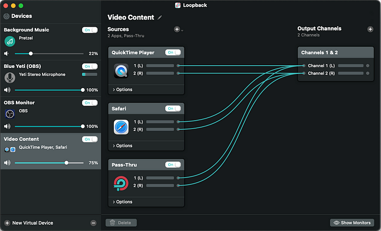This screenshot has height=231, width=381.
Task: Click the "2 Apps, Pass-Thru" subtitle
Action: tap(126, 36)
